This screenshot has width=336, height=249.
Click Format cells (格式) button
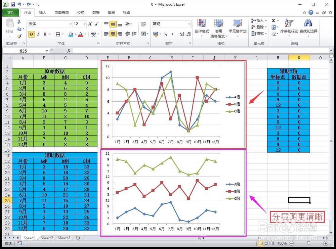pyautogui.click(x=259, y=34)
